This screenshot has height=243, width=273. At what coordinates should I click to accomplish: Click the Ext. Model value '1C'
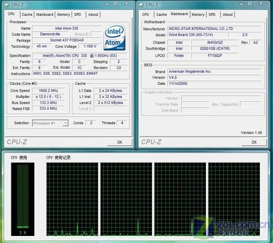(x=79, y=68)
